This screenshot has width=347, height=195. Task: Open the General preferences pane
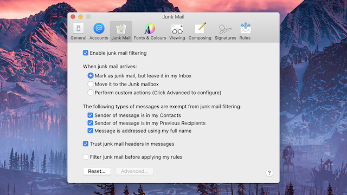[x=78, y=31]
